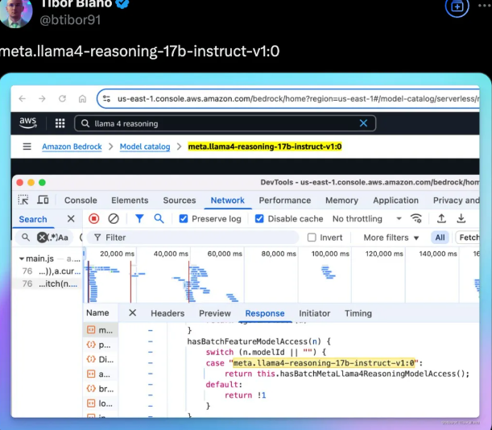The height and width of the screenshot is (430, 492).
Task: Select the request row Di...
Action: point(100,359)
